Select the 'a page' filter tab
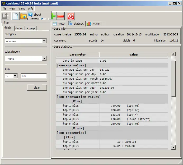This screenshot has width=183, height=165. [x=31, y=28]
